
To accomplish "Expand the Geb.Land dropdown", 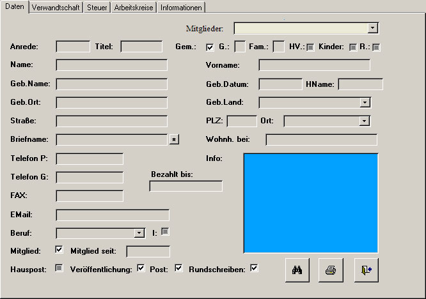I will click(x=365, y=103).
